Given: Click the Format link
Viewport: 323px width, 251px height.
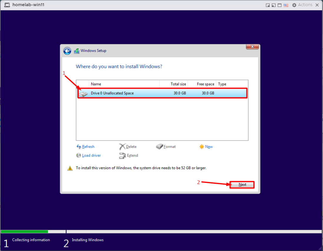Looking at the screenshot, I should click(x=170, y=147).
